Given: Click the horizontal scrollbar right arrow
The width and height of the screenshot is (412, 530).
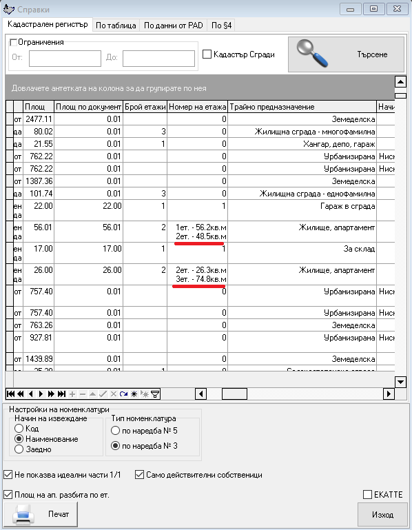Looking at the screenshot, I should tap(389, 394).
